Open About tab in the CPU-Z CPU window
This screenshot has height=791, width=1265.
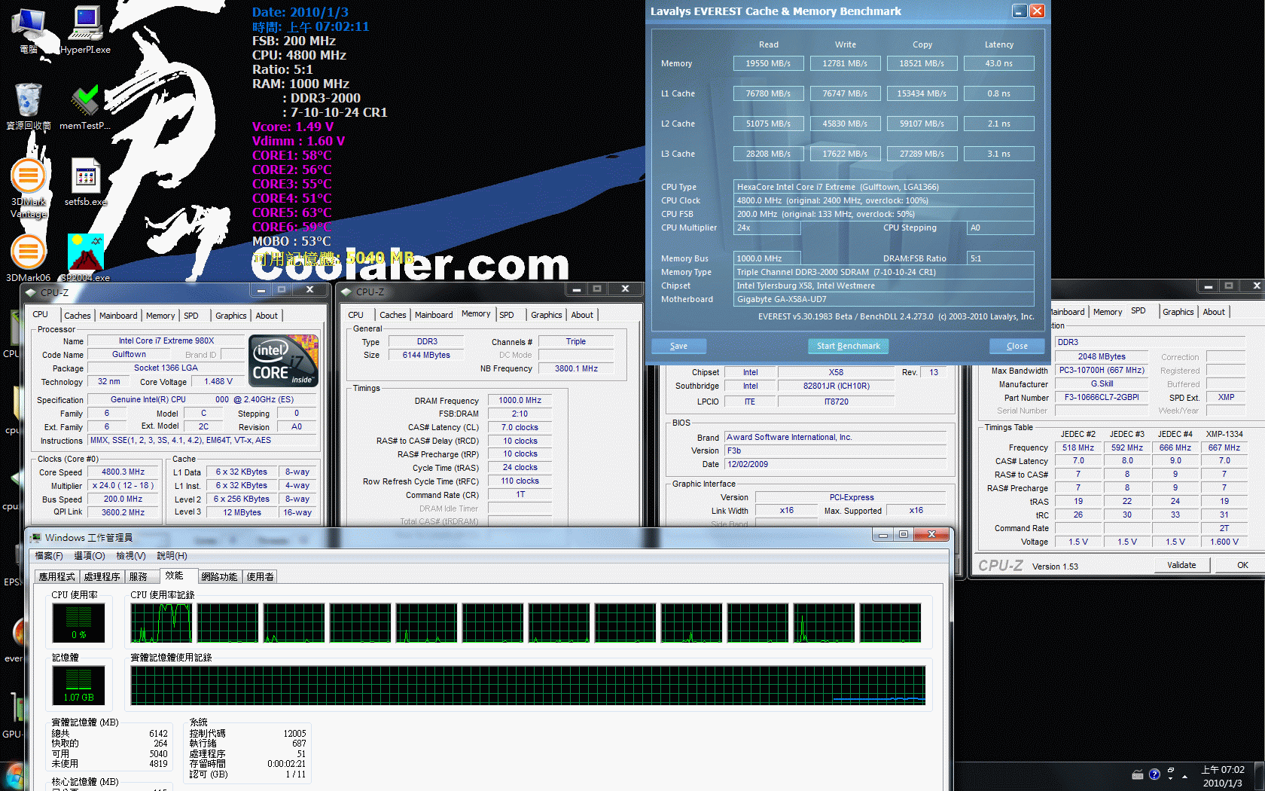(x=267, y=316)
